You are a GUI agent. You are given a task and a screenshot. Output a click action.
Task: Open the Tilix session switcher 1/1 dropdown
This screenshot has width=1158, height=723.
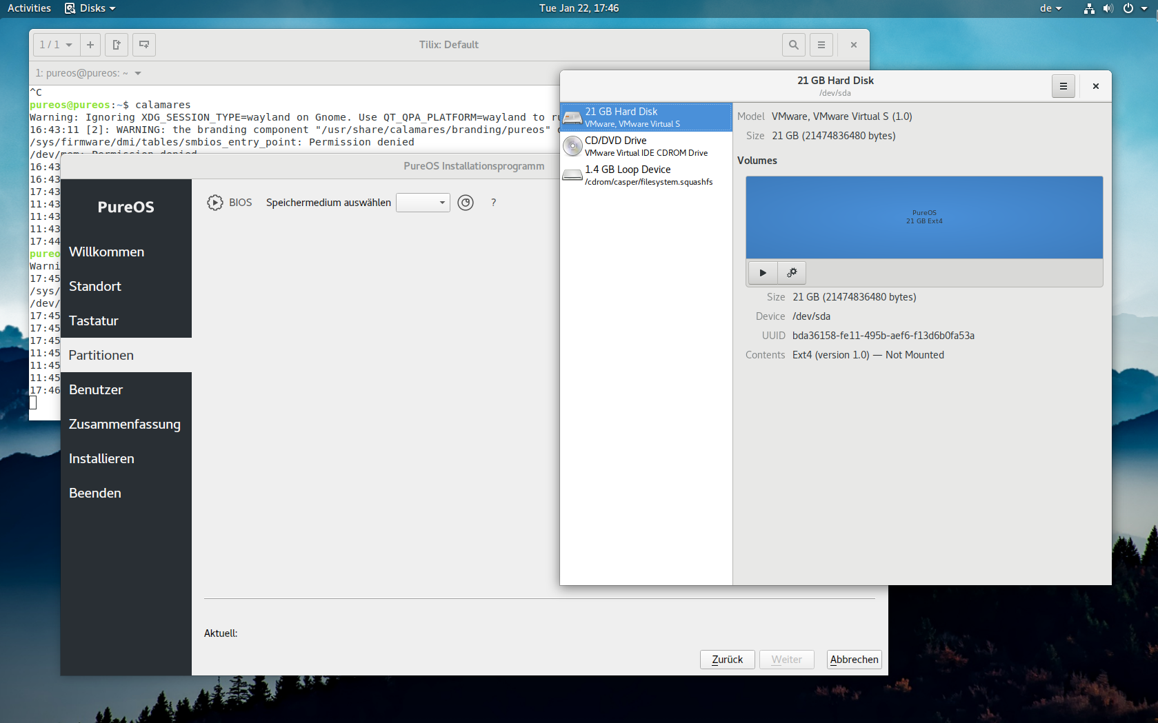click(x=56, y=45)
